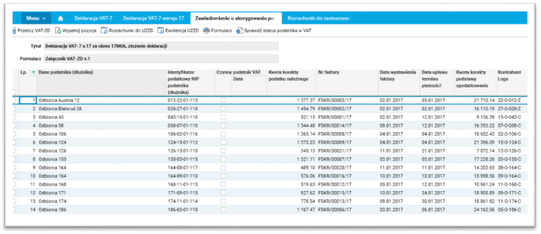The image size is (541, 234).
Task: Switch to the Deklaracja VAT-7 tab
Action: (x=93, y=18)
